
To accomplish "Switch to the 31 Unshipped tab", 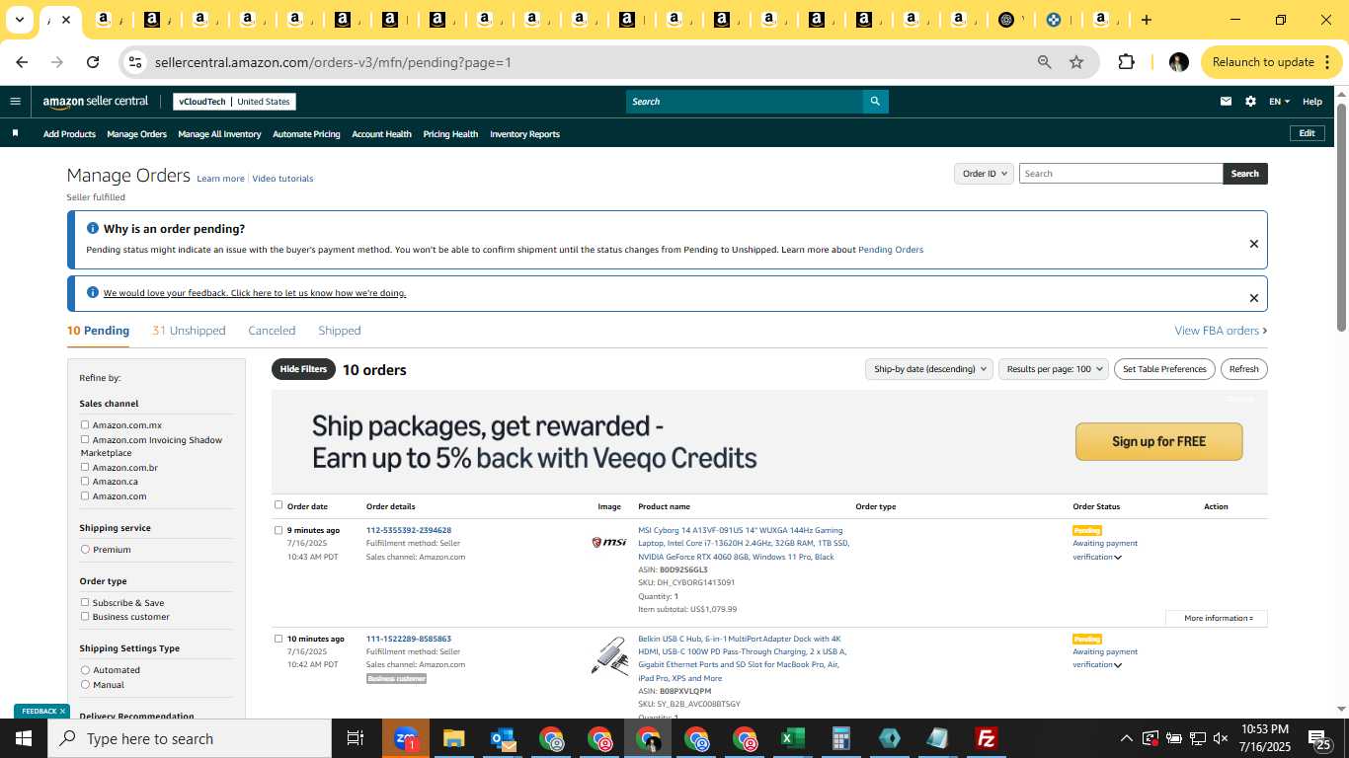I will (x=189, y=331).
